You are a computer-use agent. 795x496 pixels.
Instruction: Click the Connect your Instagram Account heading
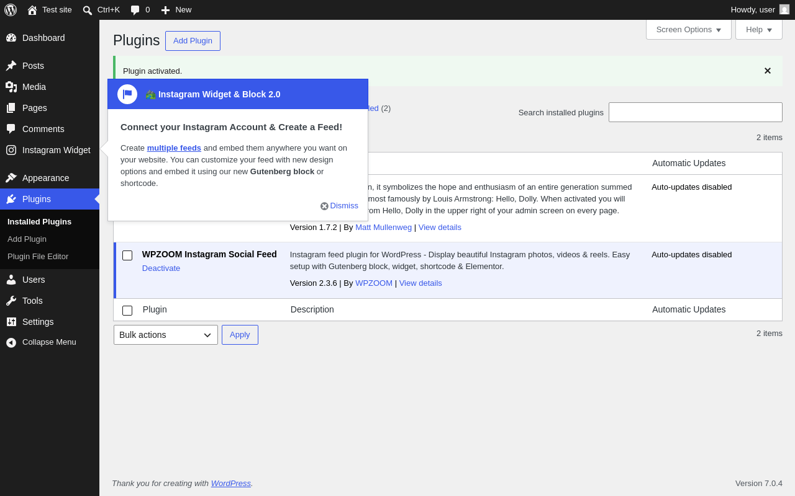232,126
